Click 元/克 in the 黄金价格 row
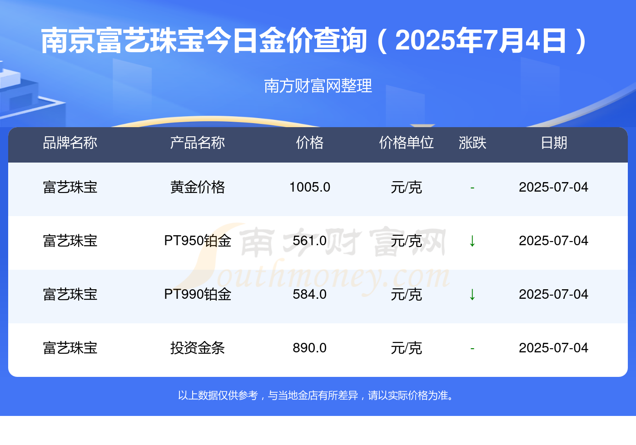The width and height of the screenshot is (636, 445). pos(407,187)
